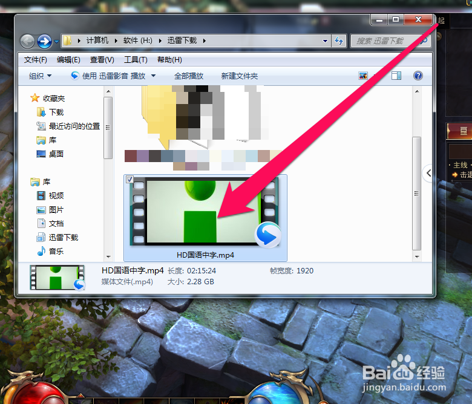Click 全部播放 in toolbar
The height and width of the screenshot is (404, 472).
point(189,76)
